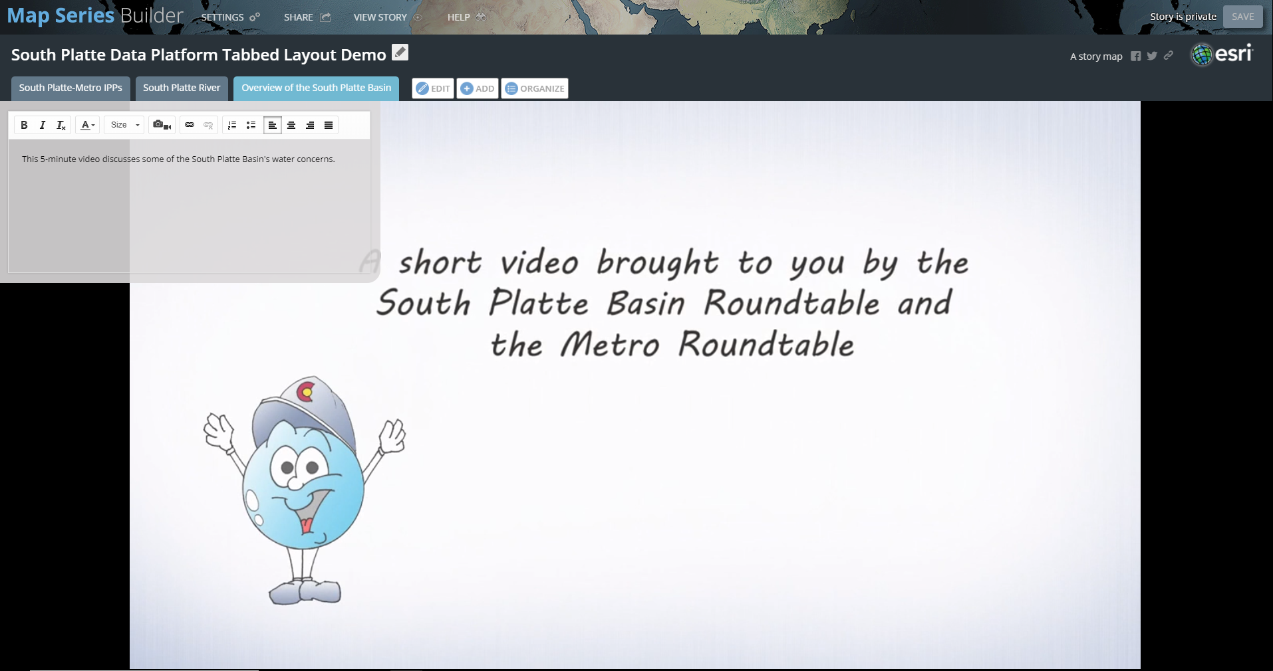Expand the text color dropdown arrow
This screenshot has width=1273, height=671.
93,125
